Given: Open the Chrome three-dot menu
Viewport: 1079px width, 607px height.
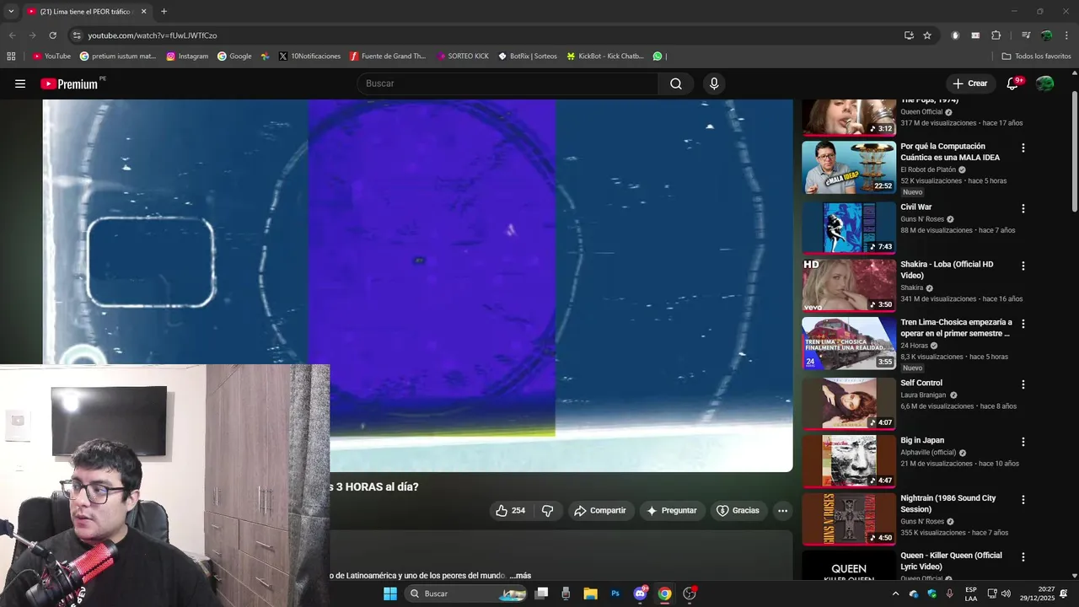Looking at the screenshot, I should point(1067,35).
